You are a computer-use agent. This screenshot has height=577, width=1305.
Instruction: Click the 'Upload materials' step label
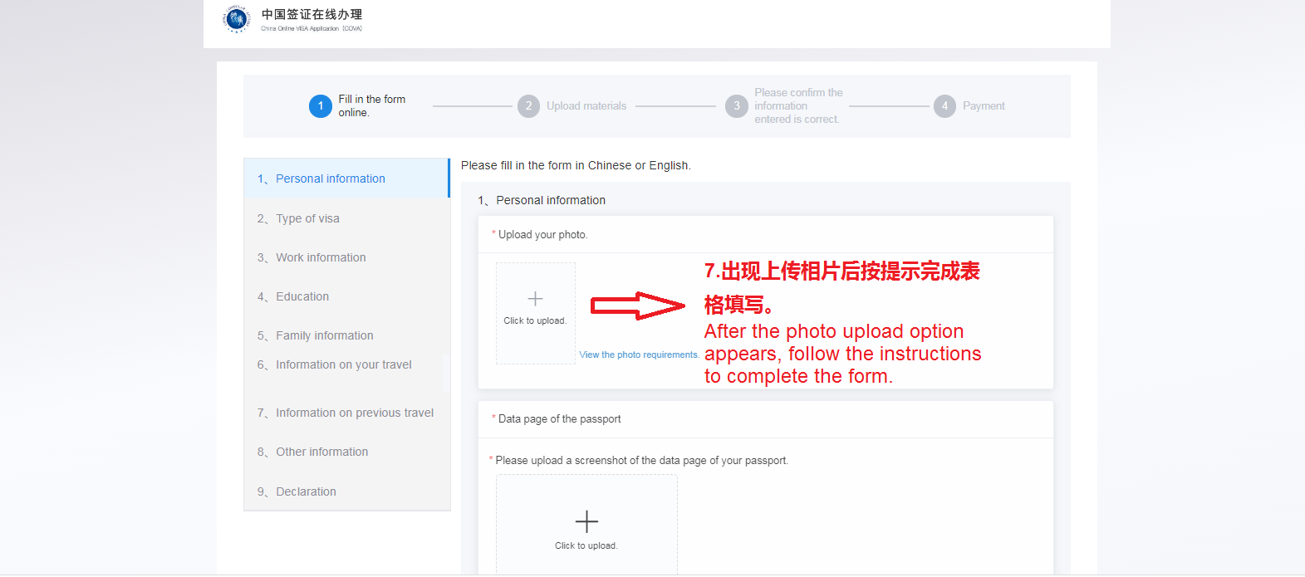point(586,106)
